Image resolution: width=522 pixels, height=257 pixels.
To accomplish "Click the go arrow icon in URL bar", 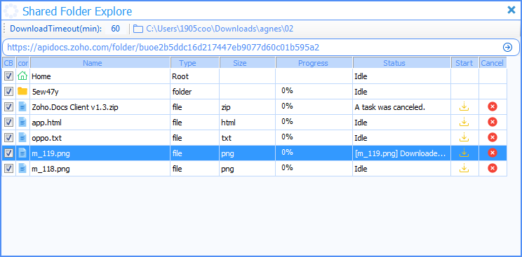I will pyautogui.click(x=507, y=48).
